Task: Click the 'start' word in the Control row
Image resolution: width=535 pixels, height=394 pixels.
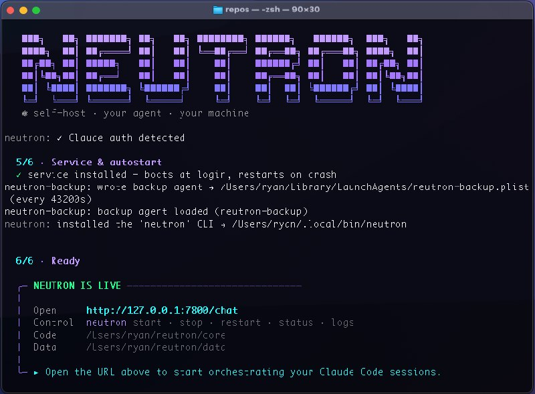Action: (x=147, y=322)
